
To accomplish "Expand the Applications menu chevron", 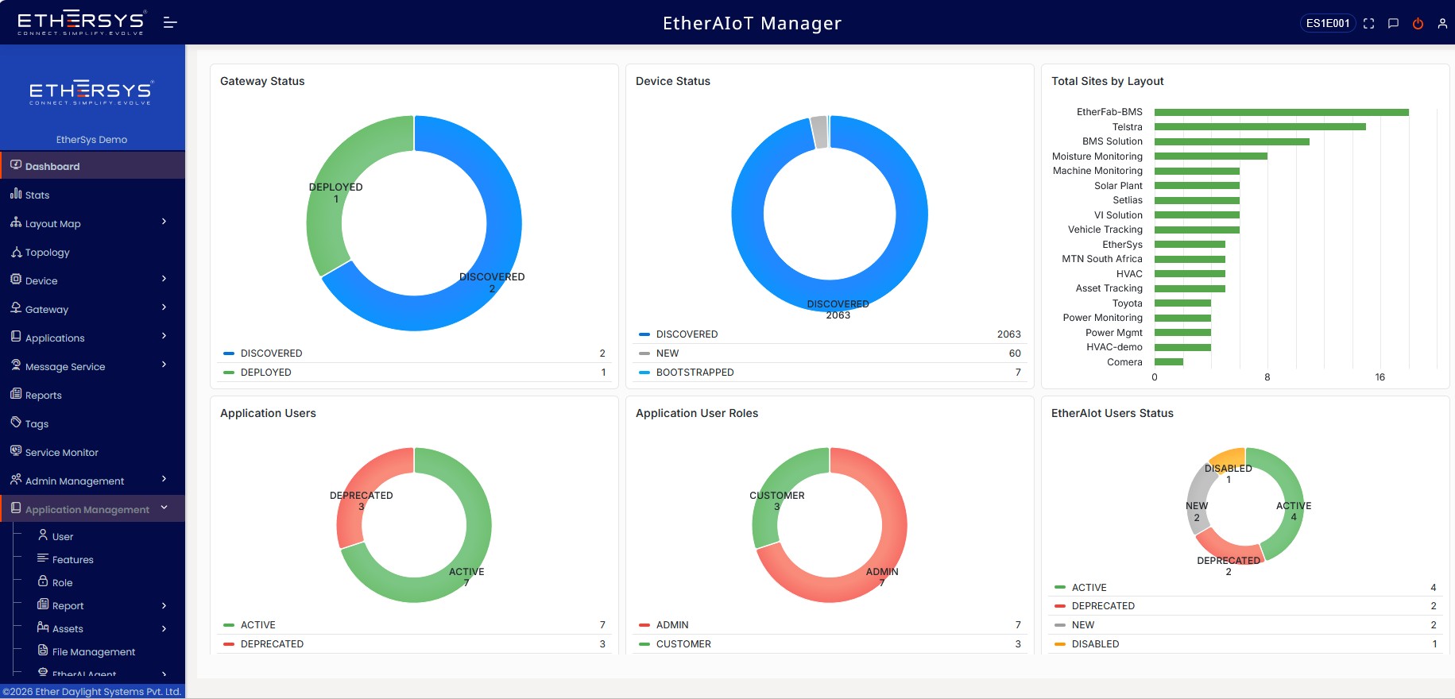I will point(164,336).
